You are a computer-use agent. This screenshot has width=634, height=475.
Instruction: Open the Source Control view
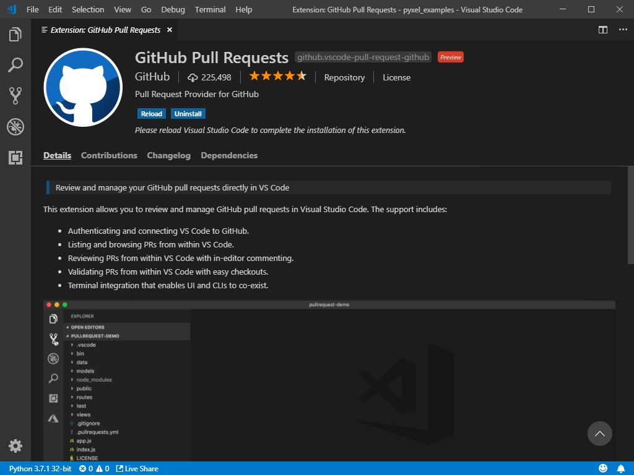click(15, 95)
